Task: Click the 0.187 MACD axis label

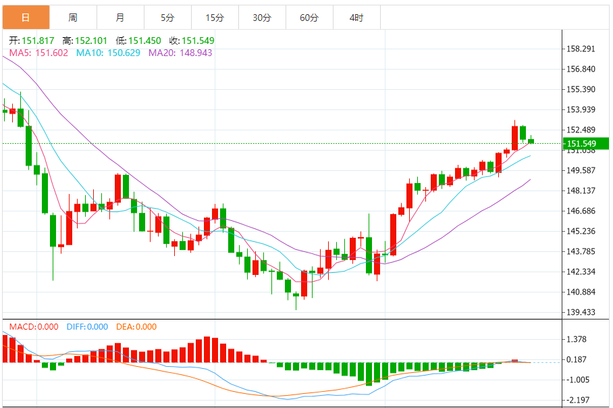Action: click(x=577, y=359)
